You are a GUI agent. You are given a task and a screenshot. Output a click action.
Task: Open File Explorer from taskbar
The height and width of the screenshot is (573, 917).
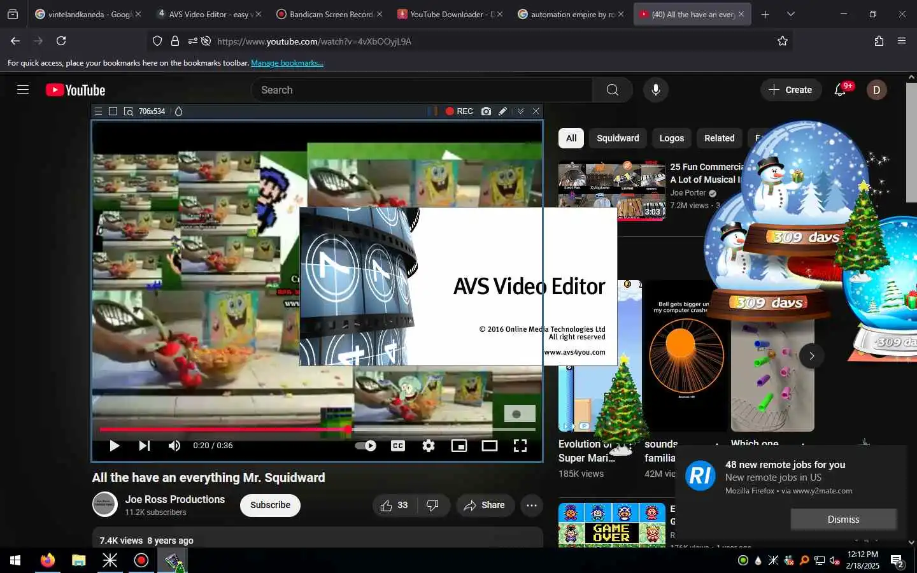[x=78, y=560]
